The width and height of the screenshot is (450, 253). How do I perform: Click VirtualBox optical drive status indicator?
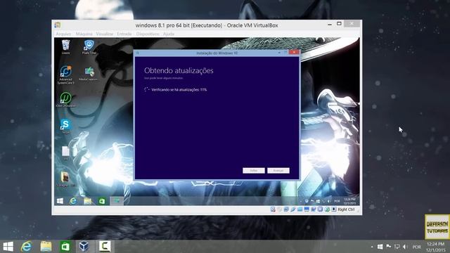click(x=280, y=209)
